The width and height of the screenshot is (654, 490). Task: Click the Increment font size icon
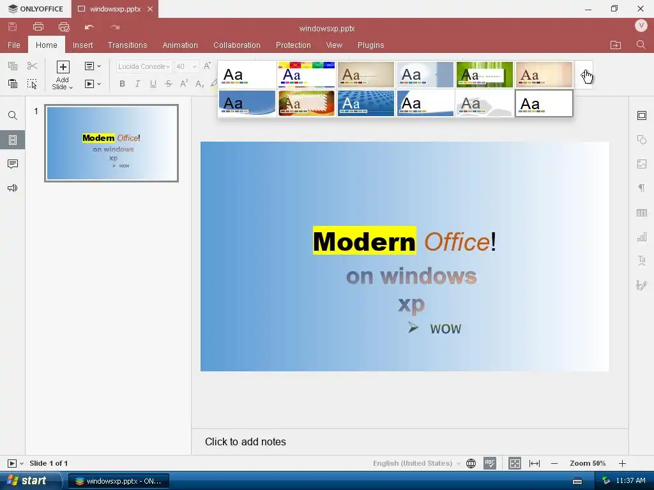click(207, 66)
